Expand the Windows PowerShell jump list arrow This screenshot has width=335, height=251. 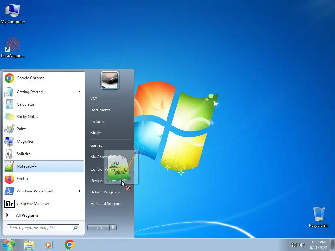pos(80,191)
